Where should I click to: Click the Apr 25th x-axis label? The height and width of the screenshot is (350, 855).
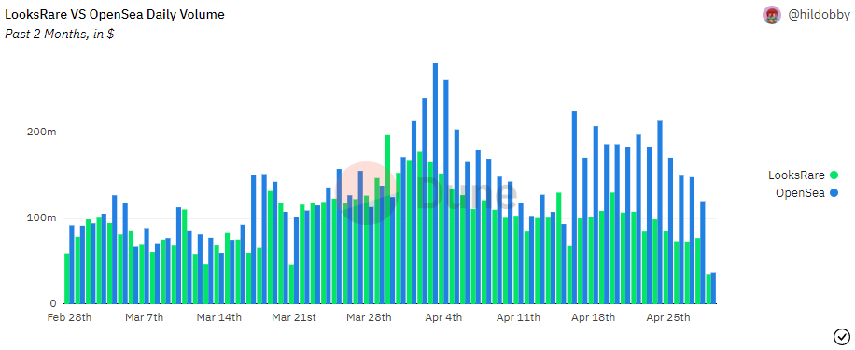coord(668,317)
